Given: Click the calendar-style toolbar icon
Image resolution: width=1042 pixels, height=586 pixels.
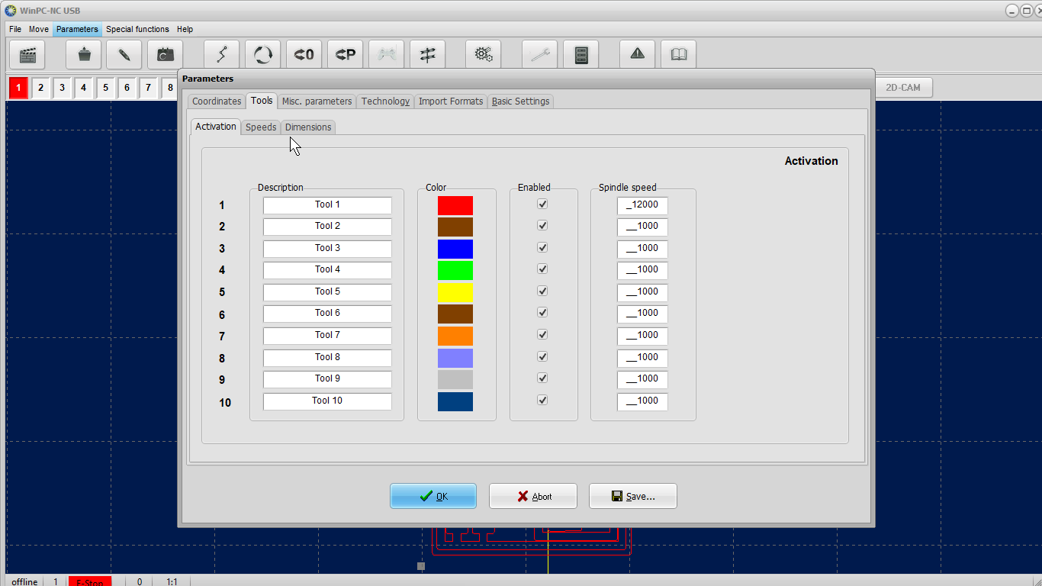Looking at the screenshot, I should coord(166,55).
